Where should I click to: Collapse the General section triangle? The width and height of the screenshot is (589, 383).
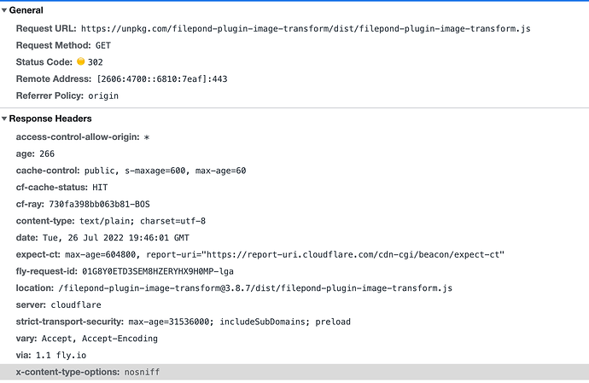[4, 10]
